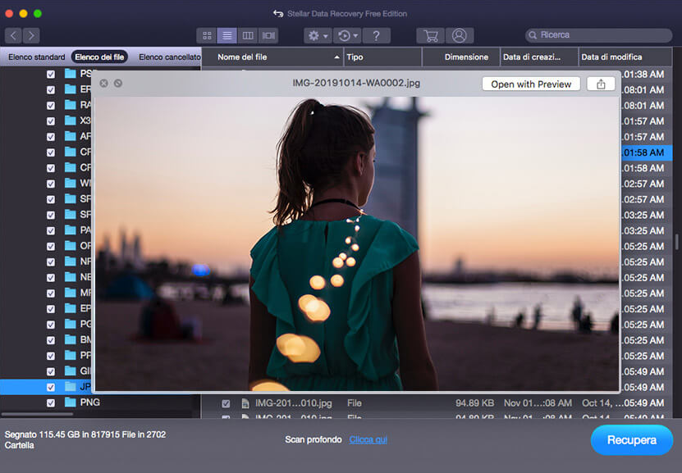Viewport: 682px width, 473px height.
Task: Go forward with the right arrow button
Action: (31, 35)
